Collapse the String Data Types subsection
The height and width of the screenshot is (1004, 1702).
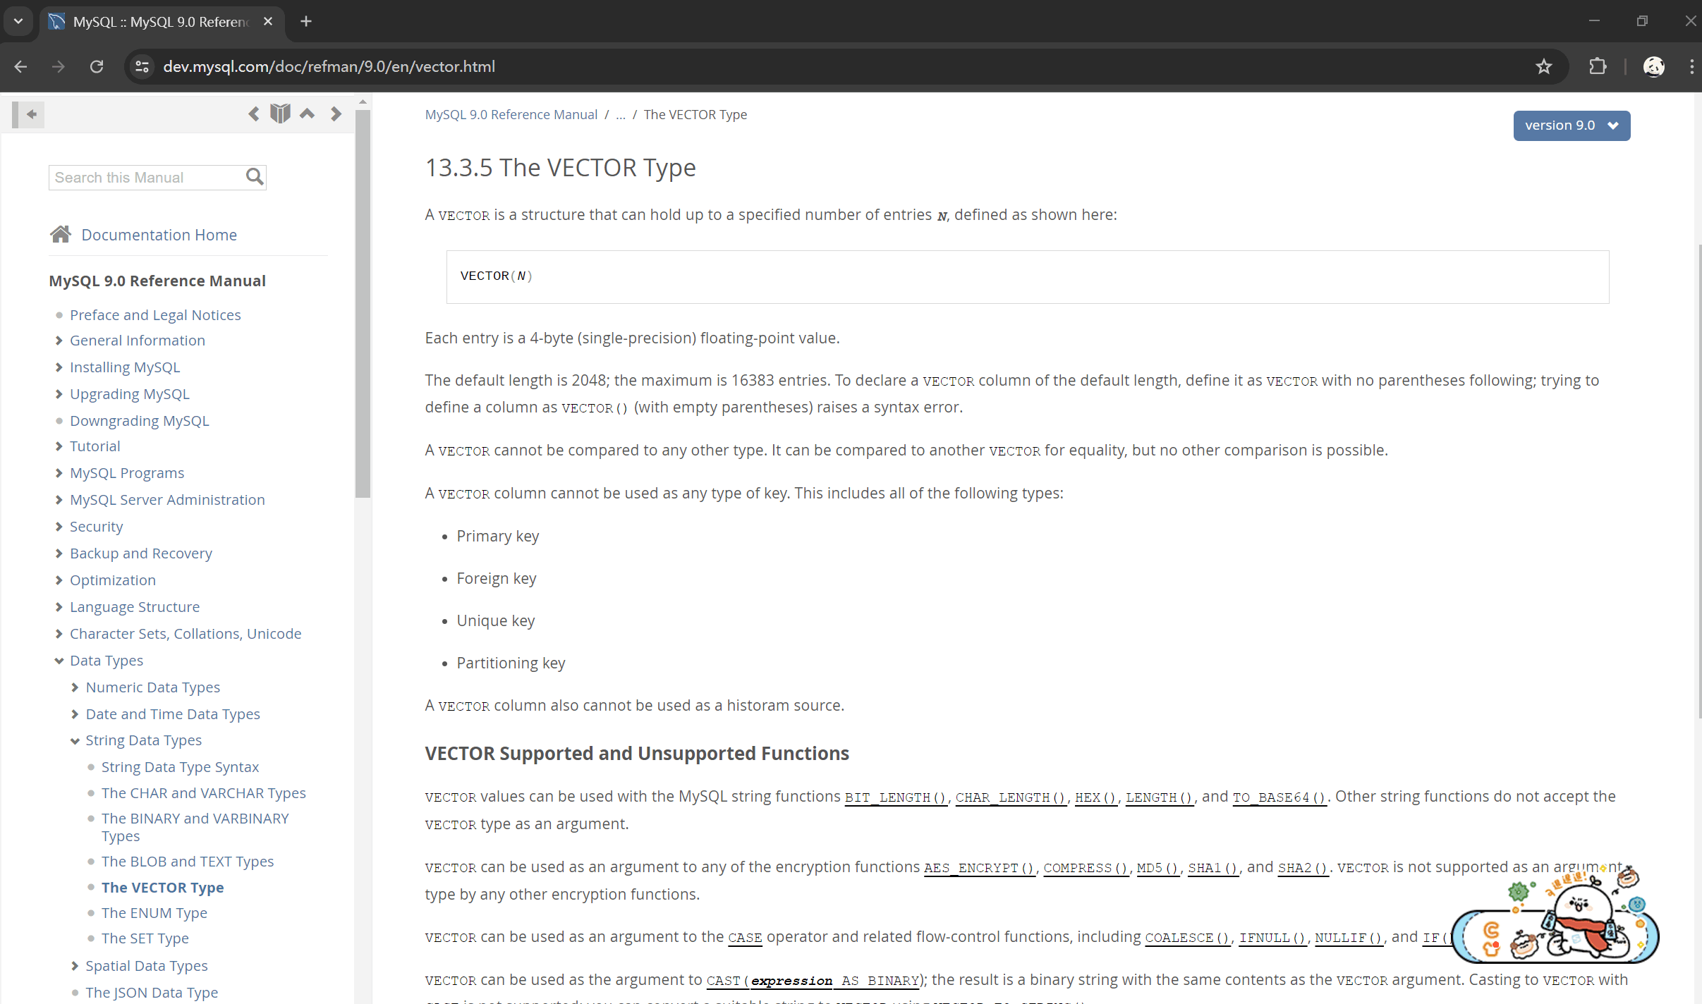[x=75, y=741]
